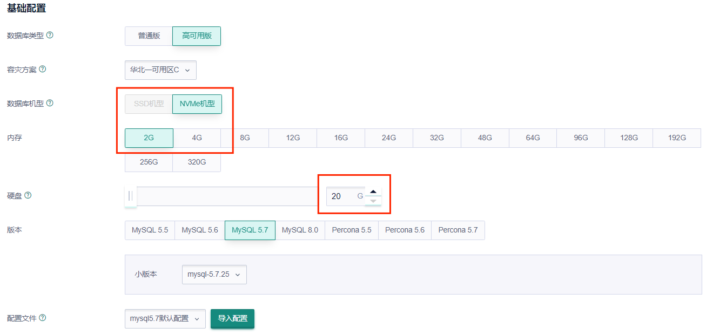This screenshot has height=335, width=706.
Task: Click 导入配置 button
Action: (232, 319)
